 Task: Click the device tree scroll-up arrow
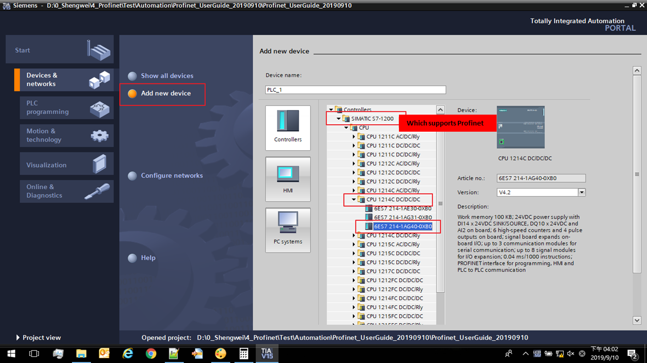(x=440, y=109)
